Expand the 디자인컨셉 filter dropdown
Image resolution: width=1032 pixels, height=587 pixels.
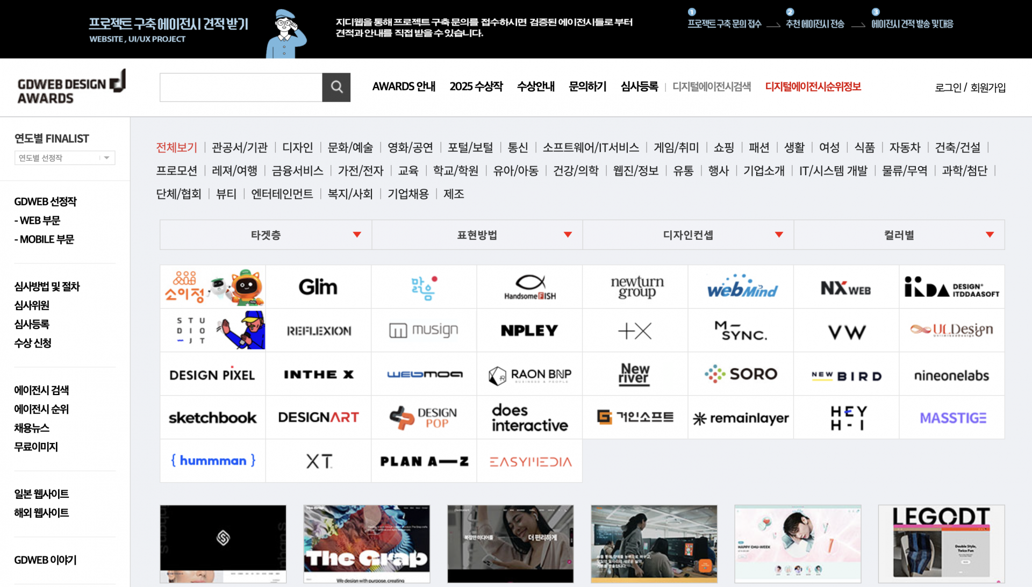[688, 235]
